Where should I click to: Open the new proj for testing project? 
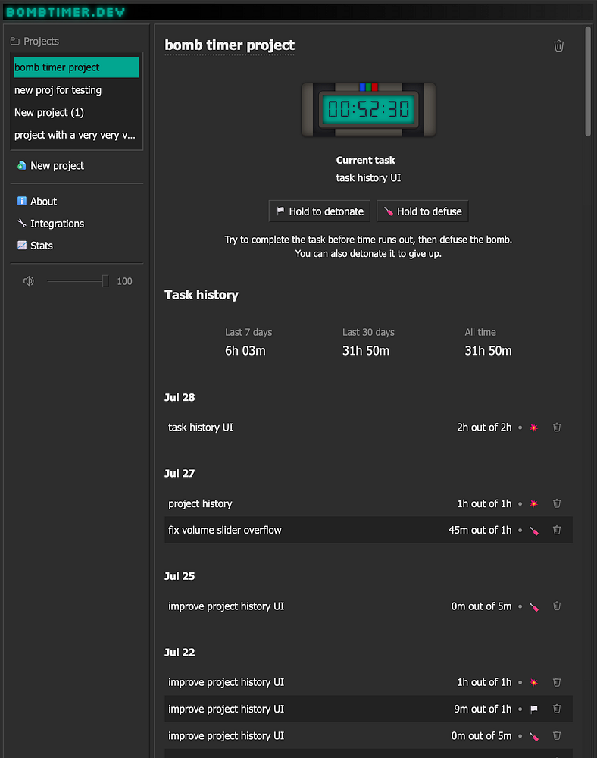[58, 90]
